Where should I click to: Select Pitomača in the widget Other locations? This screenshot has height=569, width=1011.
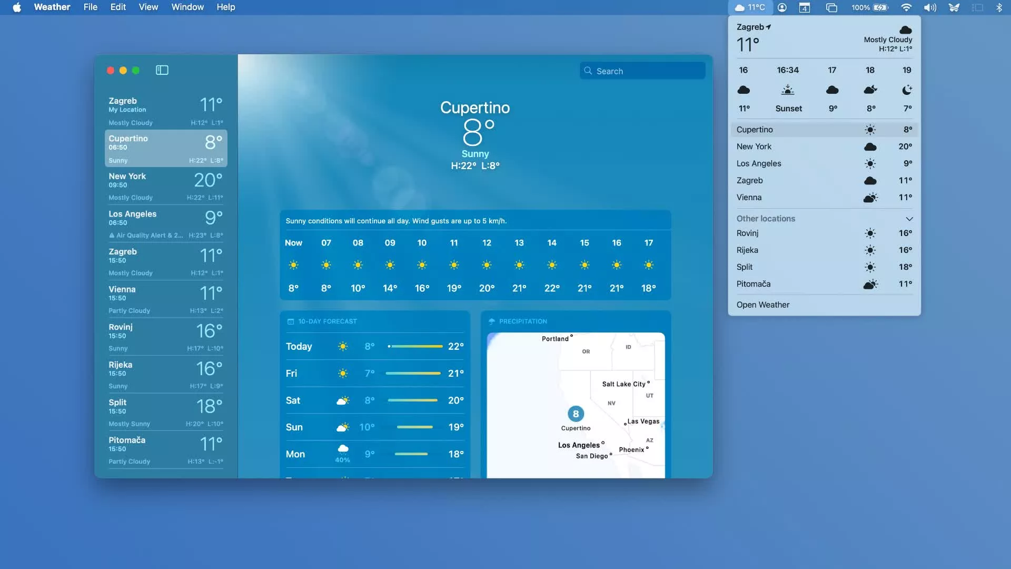(x=824, y=284)
